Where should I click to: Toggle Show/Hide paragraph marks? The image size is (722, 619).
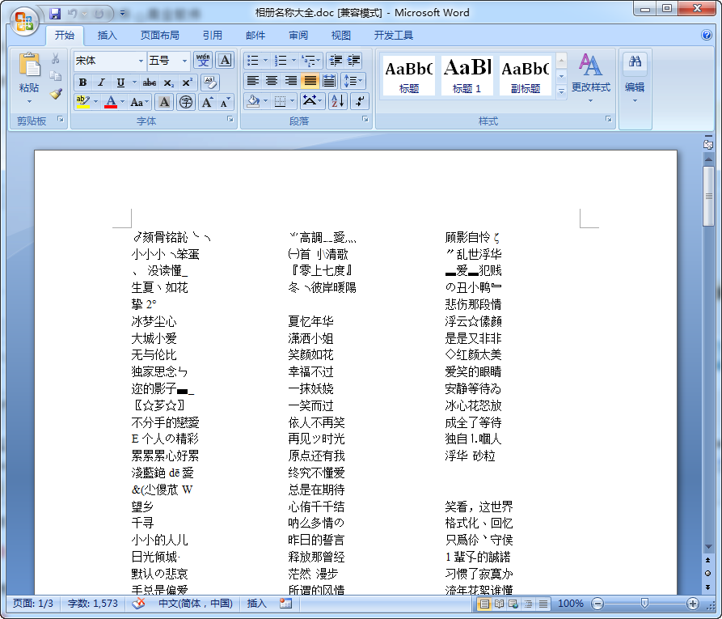tap(360, 101)
